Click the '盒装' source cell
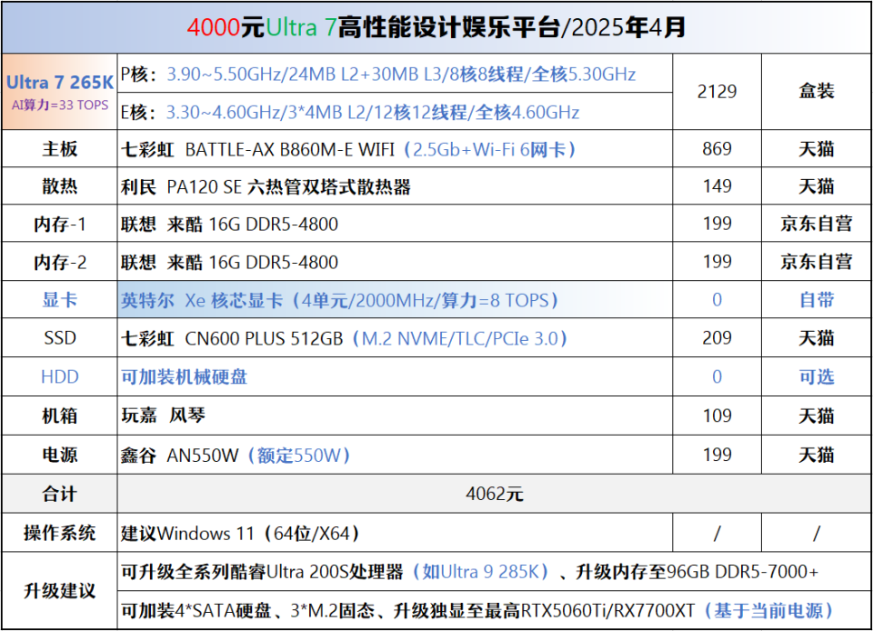This screenshot has width=873, height=631. point(817,91)
